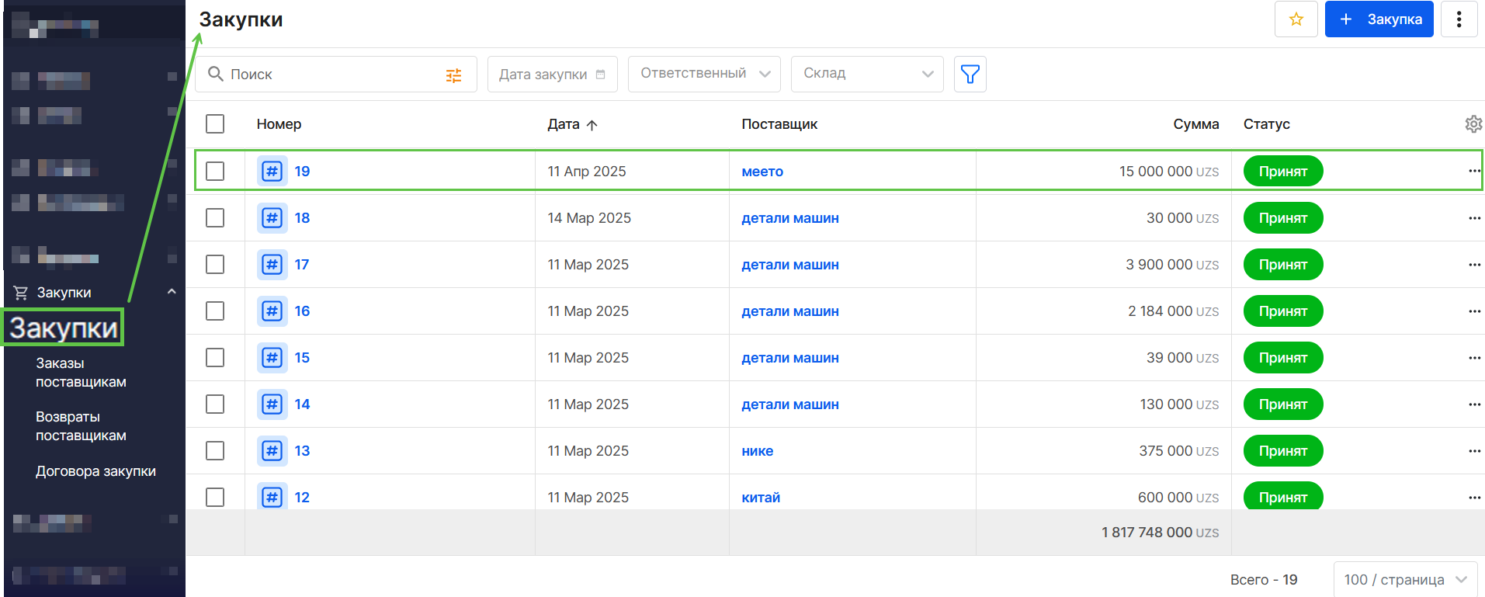
Task: Select checkbox for purchase 15
Action: [x=215, y=358]
